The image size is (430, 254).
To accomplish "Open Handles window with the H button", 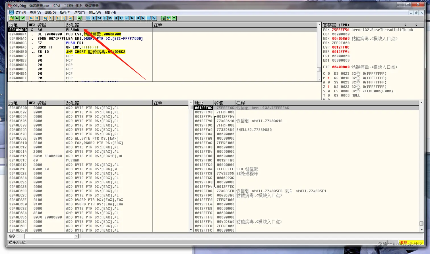I will [115, 18].
